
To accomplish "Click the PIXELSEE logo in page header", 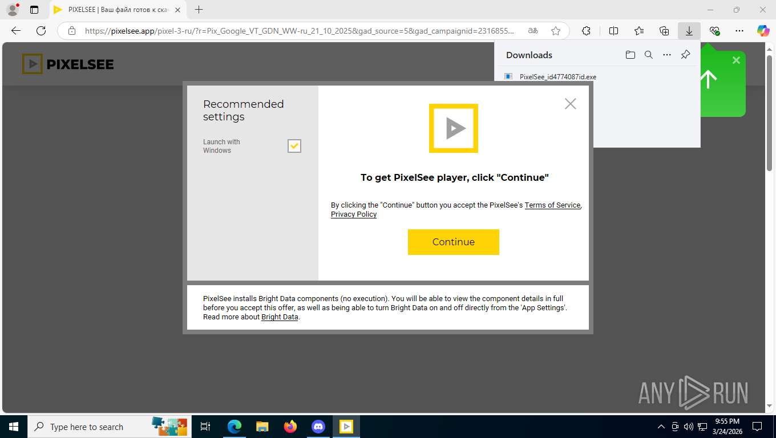I will [68, 64].
